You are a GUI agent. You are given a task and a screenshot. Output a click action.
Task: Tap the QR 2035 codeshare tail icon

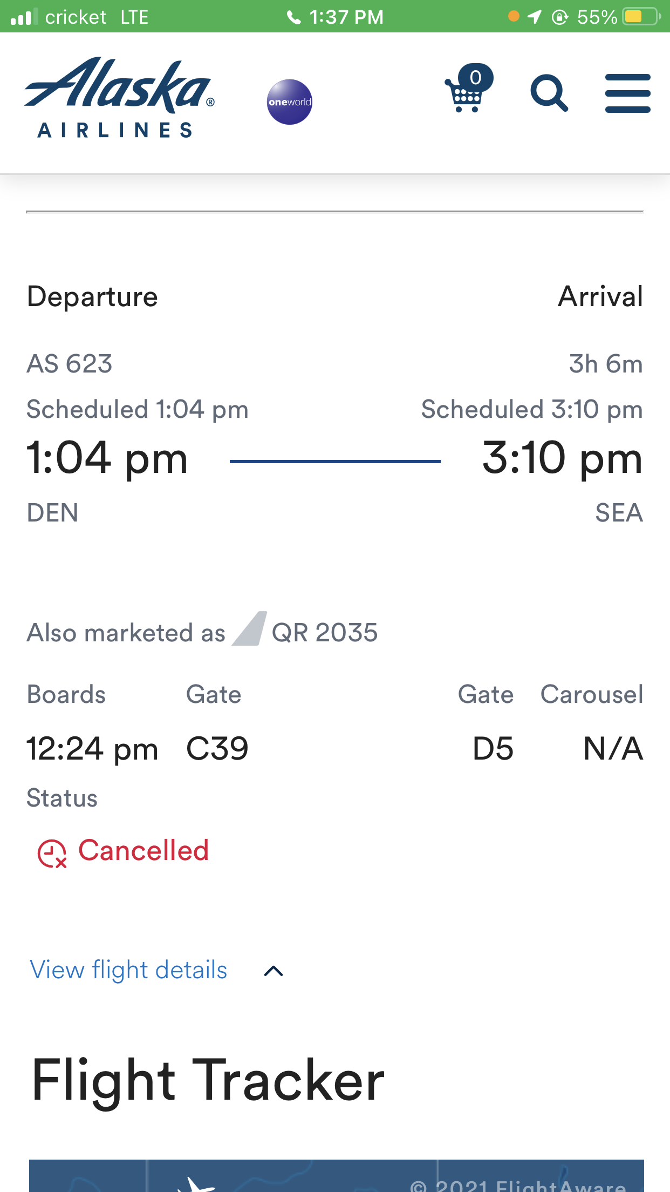[x=249, y=629]
